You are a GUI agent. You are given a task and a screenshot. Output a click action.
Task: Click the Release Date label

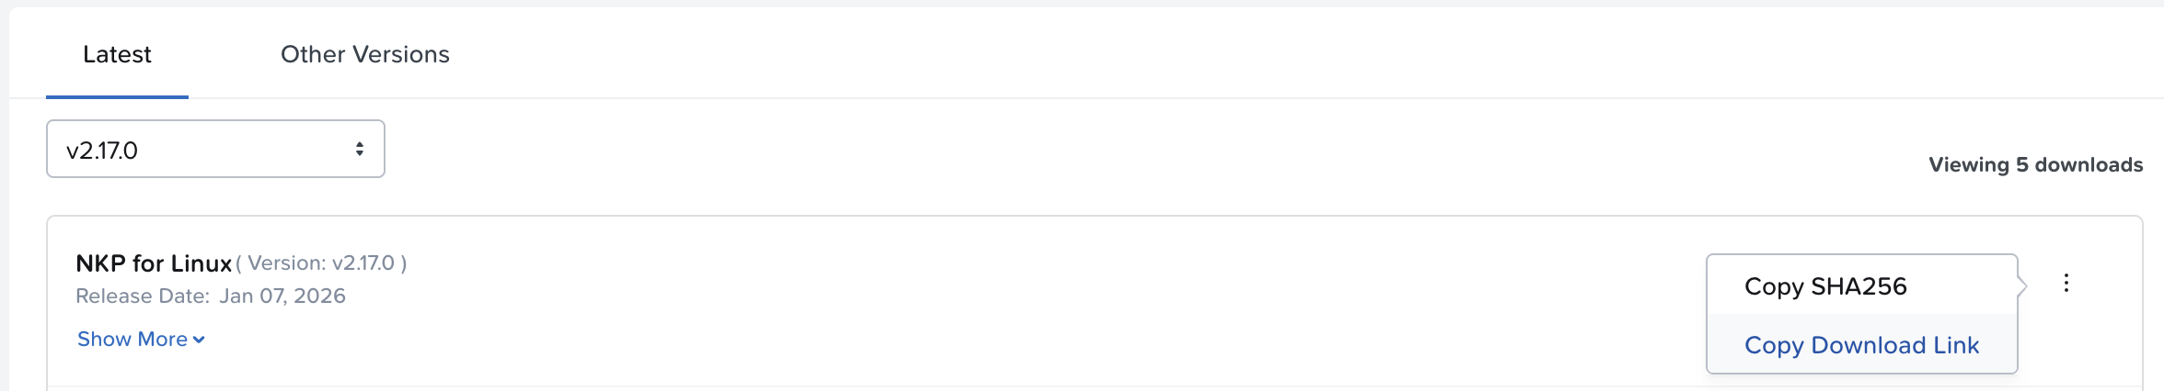coord(143,296)
